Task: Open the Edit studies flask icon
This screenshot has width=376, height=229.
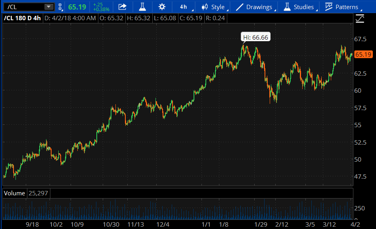Action: tap(142, 7)
